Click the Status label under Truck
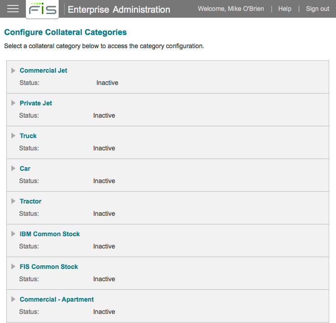 [x=29, y=149]
